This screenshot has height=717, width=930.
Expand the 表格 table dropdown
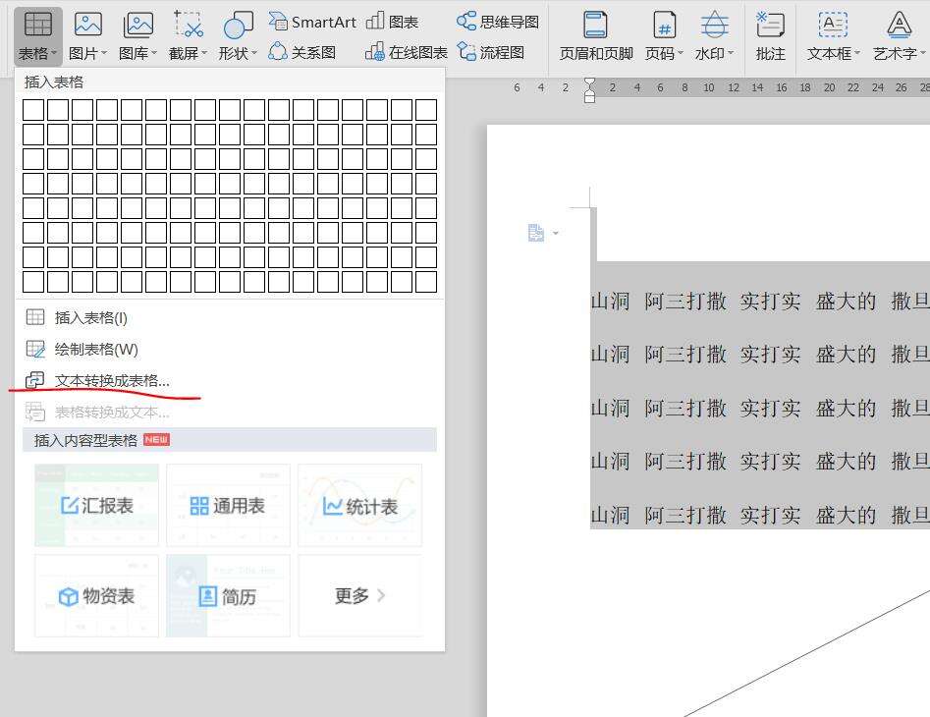click(38, 54)
